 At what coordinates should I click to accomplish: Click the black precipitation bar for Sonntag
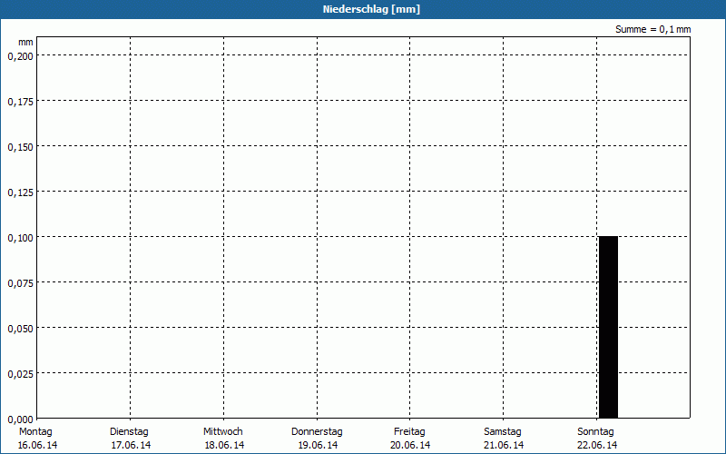click(608, 327)
